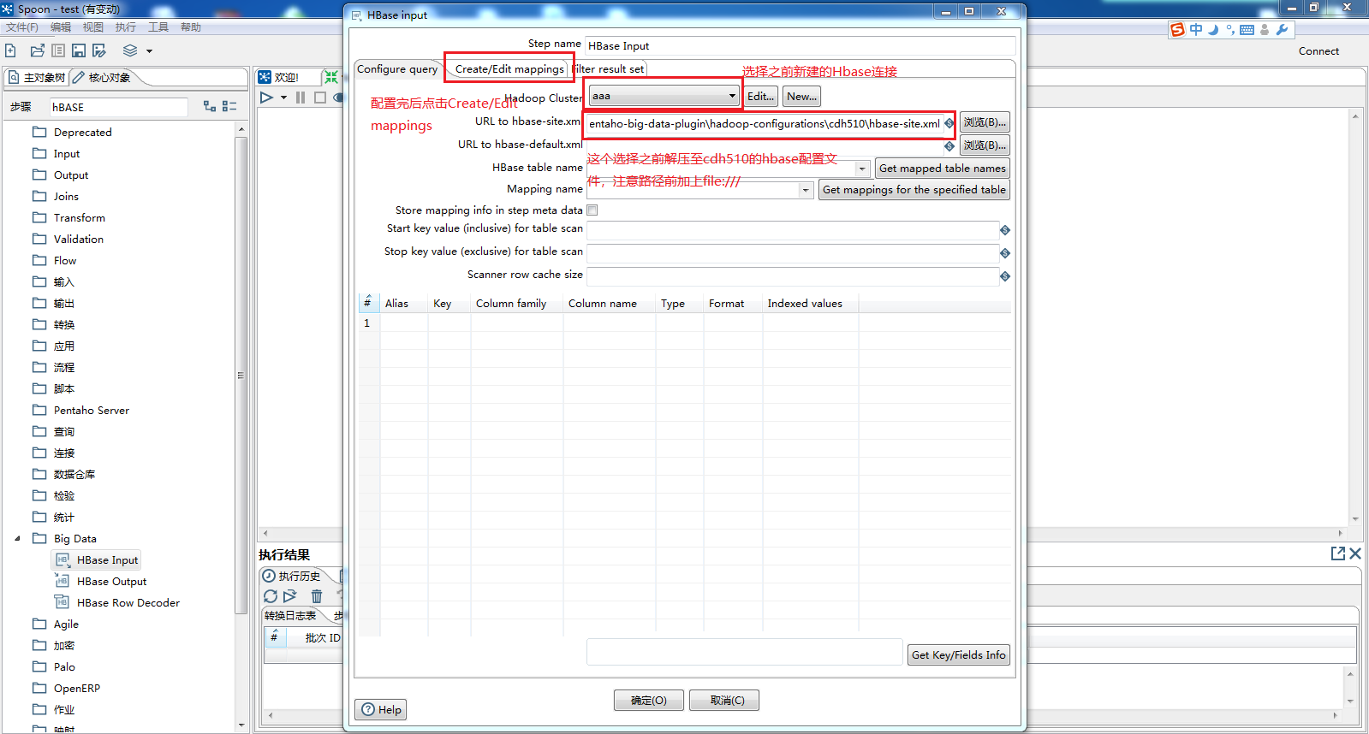Open the run options dropdown arrow
This screenshot has height=734, width=1369.
[283, 98]
